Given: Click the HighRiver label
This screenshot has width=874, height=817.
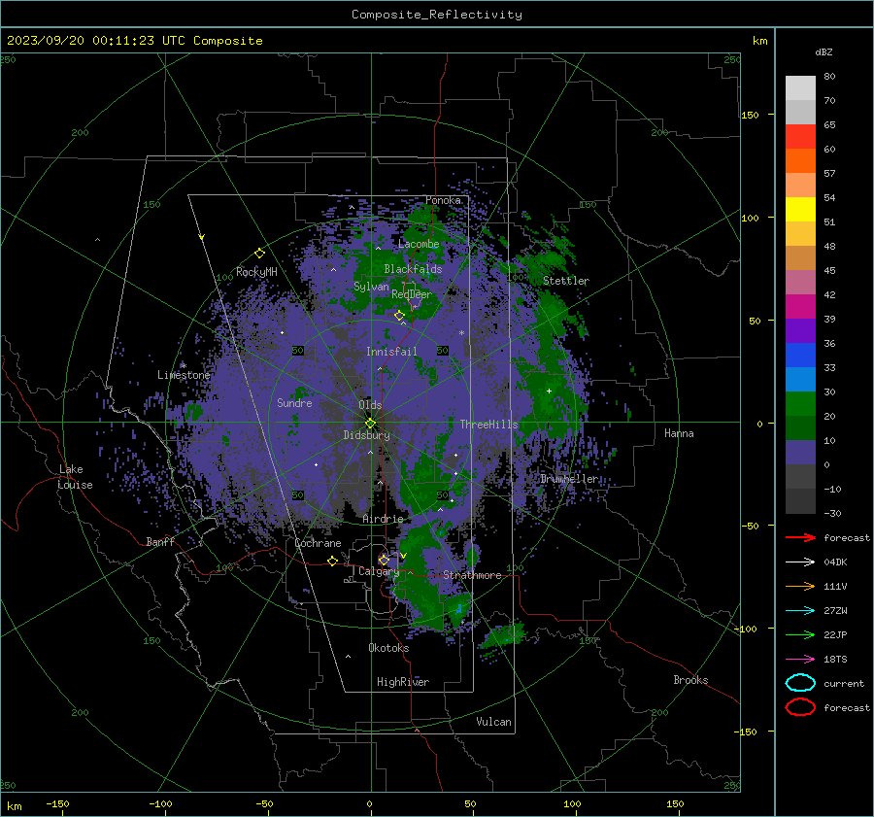Looking at the screenshot, I should click(x=403, y=682).
